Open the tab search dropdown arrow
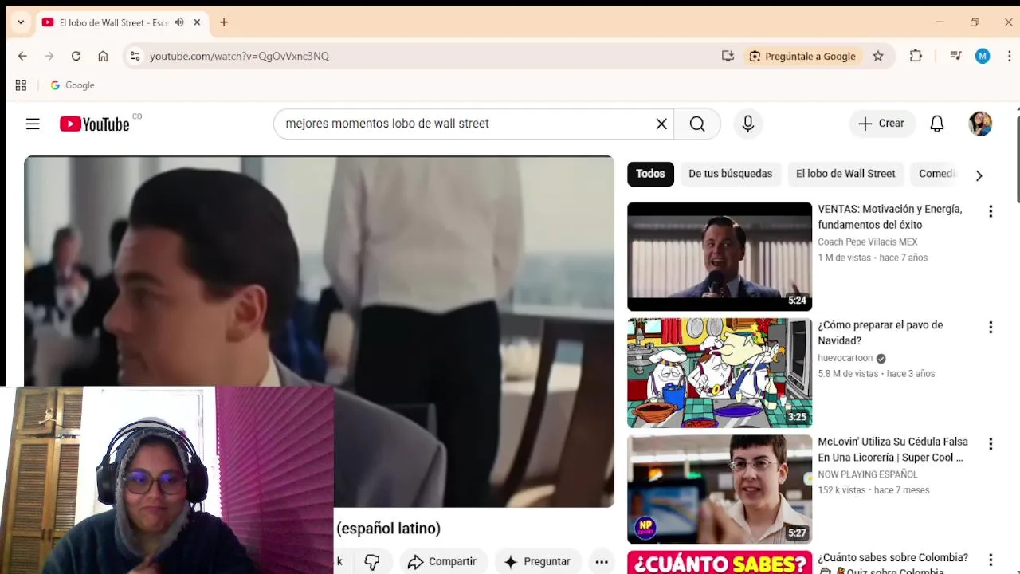1020x574 pixels. click(21, 22)
